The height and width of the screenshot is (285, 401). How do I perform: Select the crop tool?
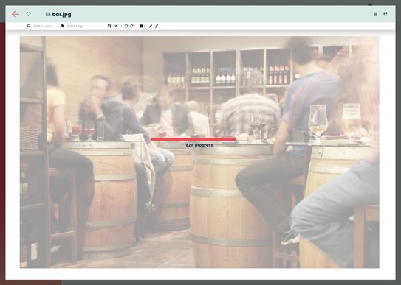point(109,26)
